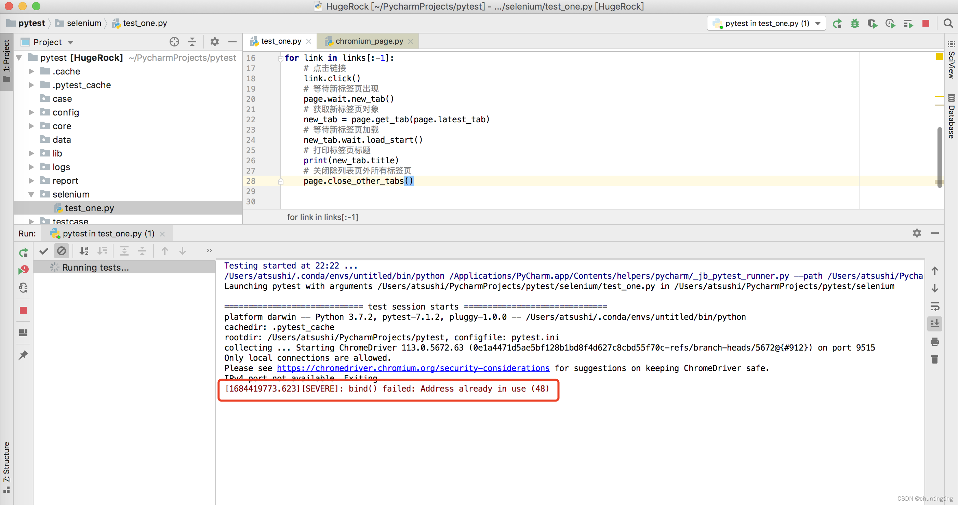
Task: Stop tests with red square in Run panel
Action: click(x=24, y=310)
